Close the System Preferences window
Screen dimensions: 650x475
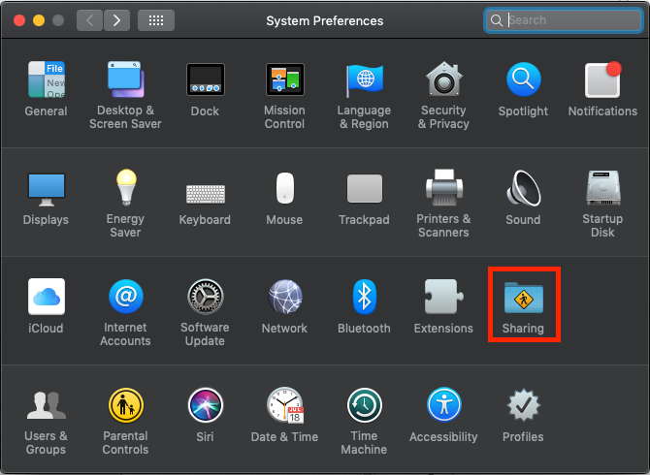[x=19, y=20]
